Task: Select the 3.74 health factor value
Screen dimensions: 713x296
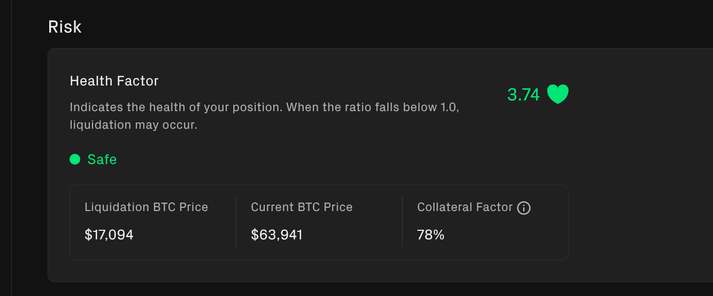Action: (524, 95)
